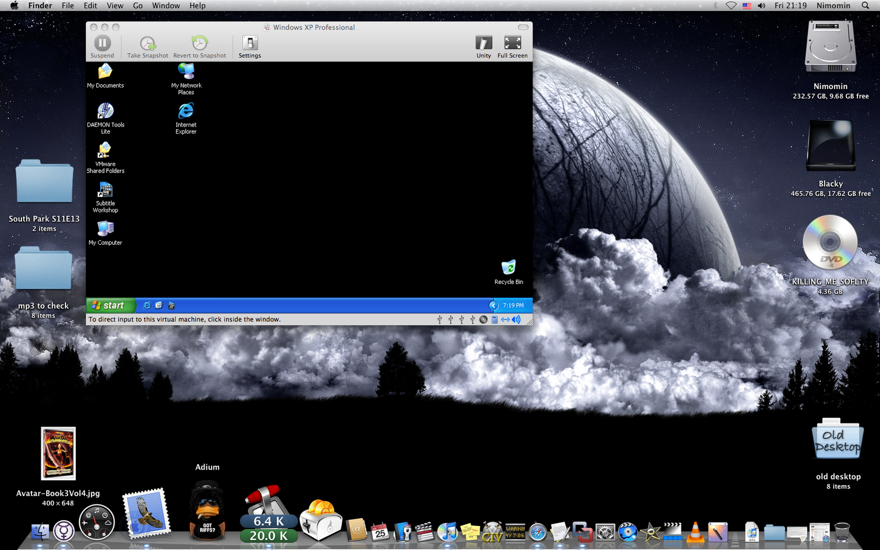
Task: Click the VM CD/DVD drive status icon
Action: point(483,320)
